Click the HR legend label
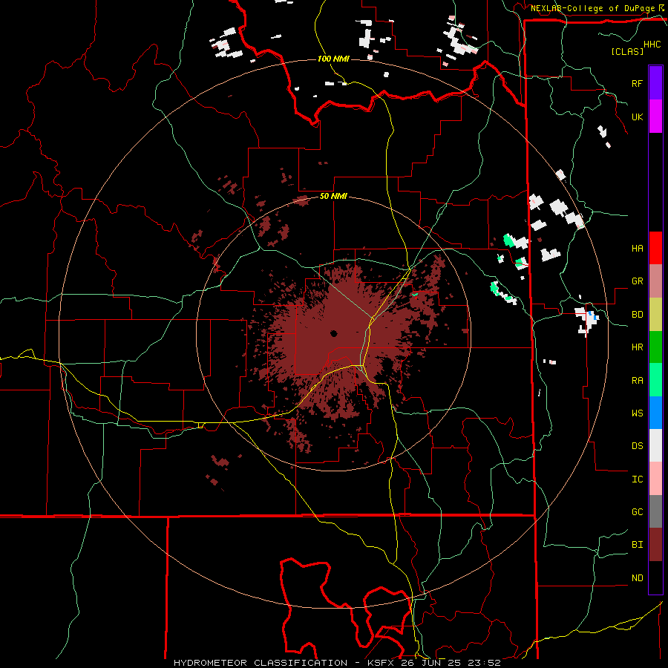Image resolution: width=668 pixels, height=668 pixels. (637, 347)
